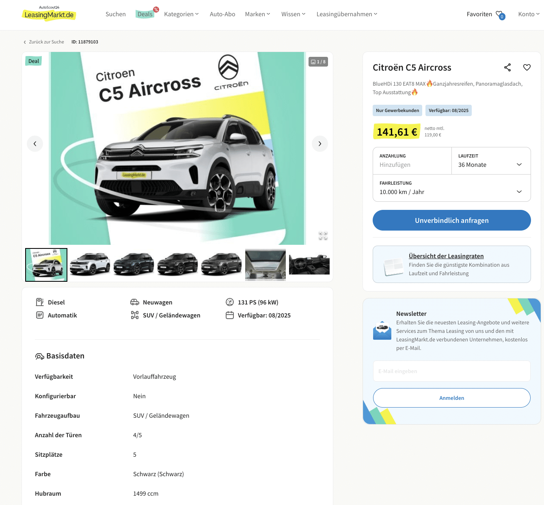Click the Nur Gewerbekunden tag
Screen dimensions: 544x505
397,110
